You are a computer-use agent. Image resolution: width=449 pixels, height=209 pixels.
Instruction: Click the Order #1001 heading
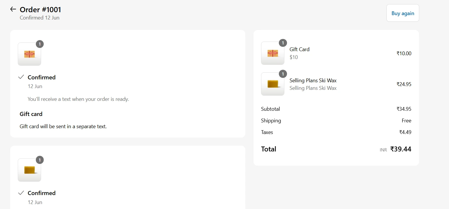click(40, 10)
